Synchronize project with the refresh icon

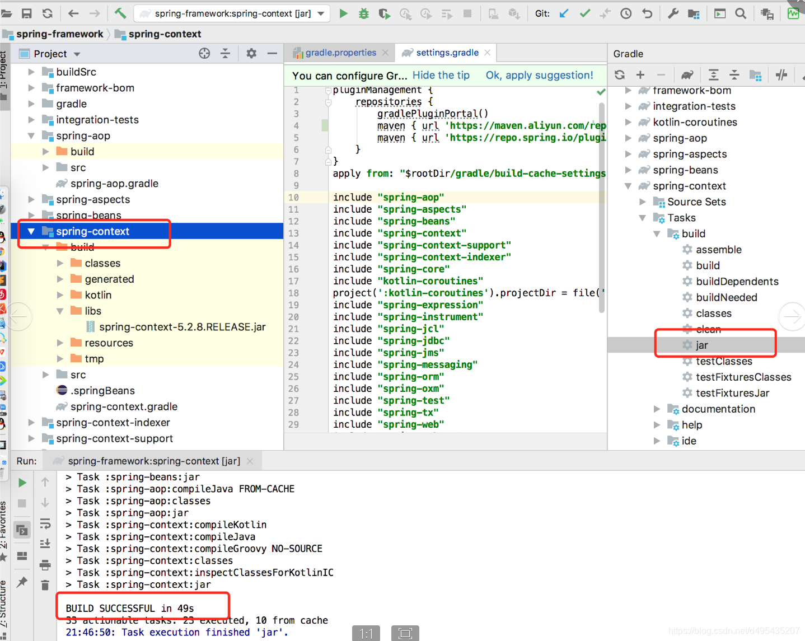[47, 13]
